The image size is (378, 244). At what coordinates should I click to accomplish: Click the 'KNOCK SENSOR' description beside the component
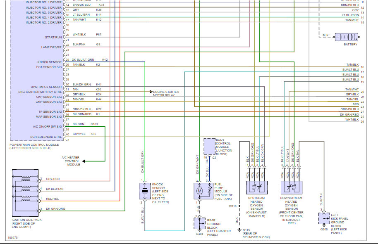coord(160,193)
